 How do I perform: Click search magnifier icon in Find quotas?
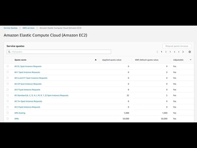(9, 52)
